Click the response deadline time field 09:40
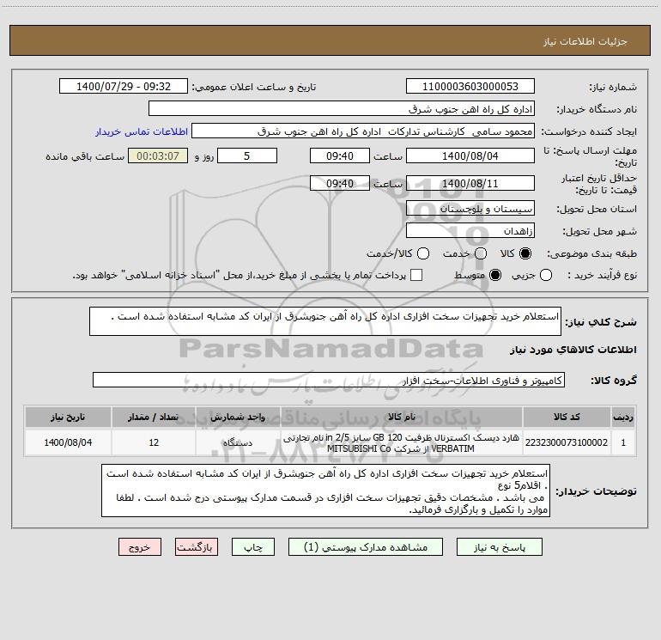 pos(340,155)
